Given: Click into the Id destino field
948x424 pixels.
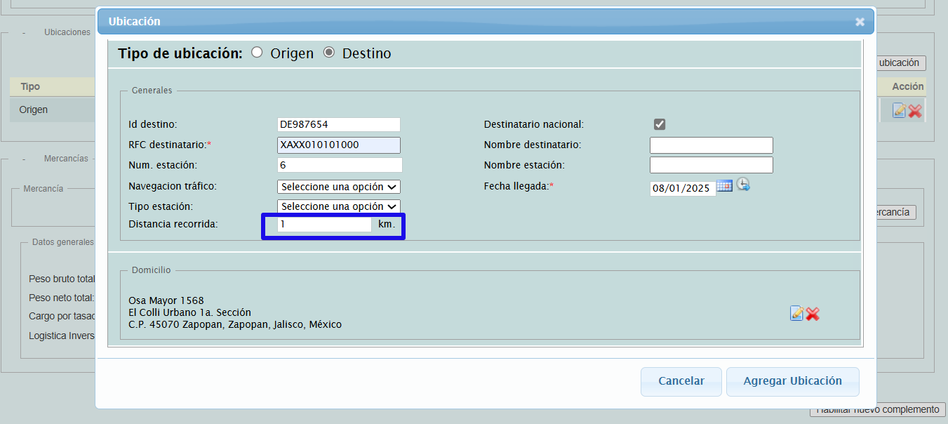Looking at the screenshot, I should (x=339, y=124).
